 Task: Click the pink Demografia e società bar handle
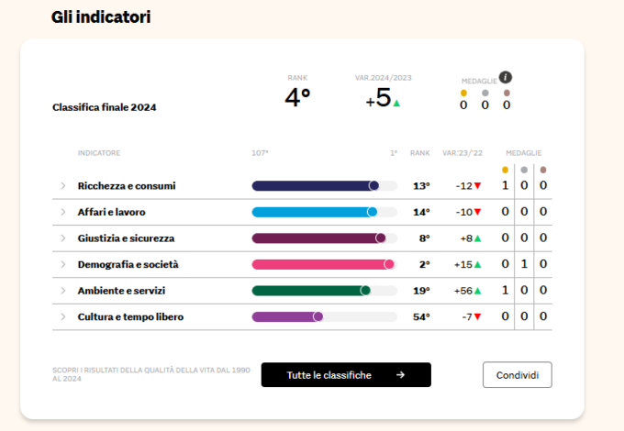click(x=388, y=264)
